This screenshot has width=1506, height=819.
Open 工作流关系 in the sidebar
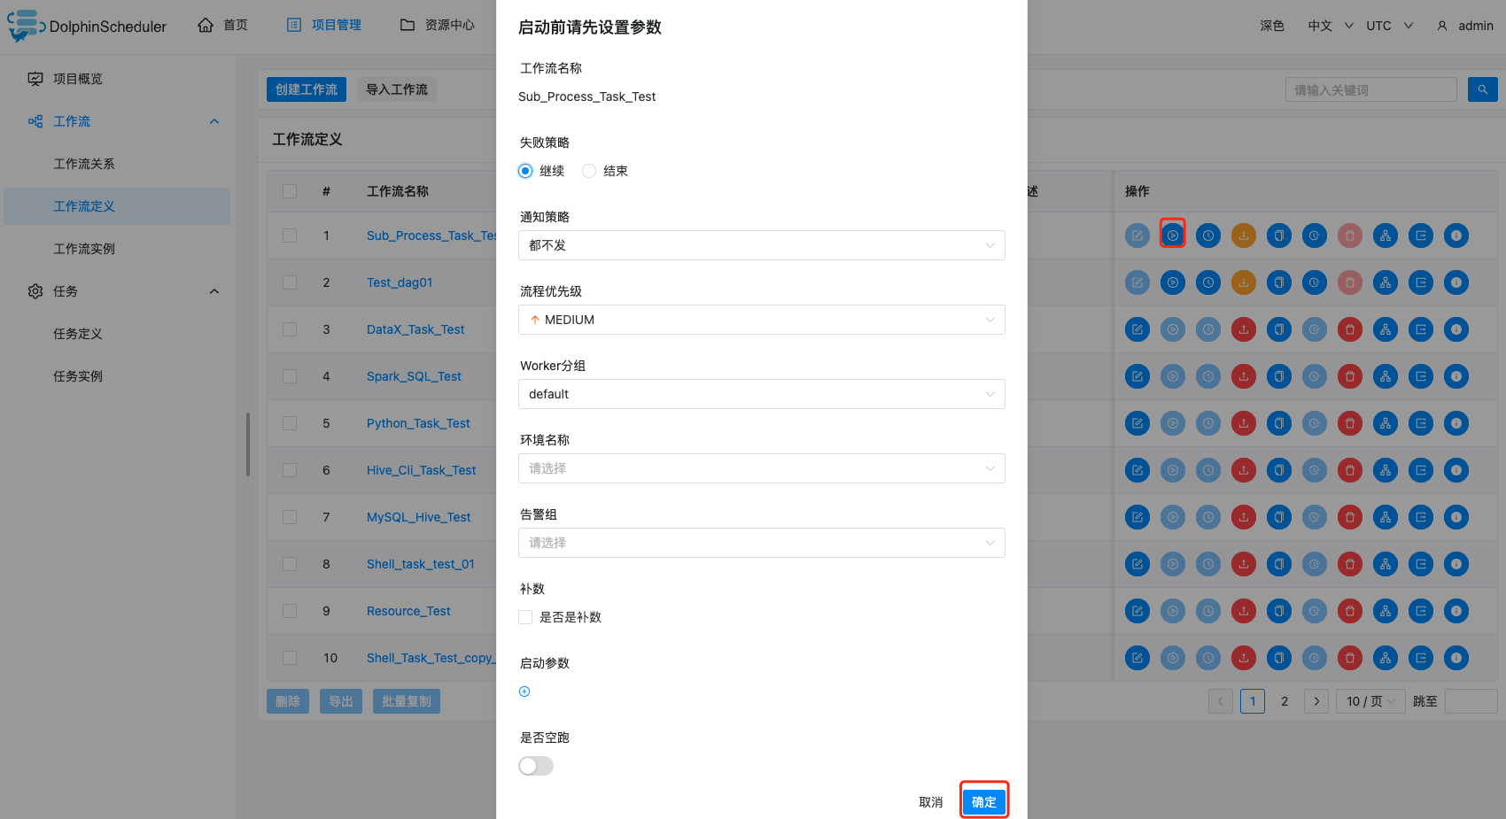pyautogui.click(x=83, y=164)
